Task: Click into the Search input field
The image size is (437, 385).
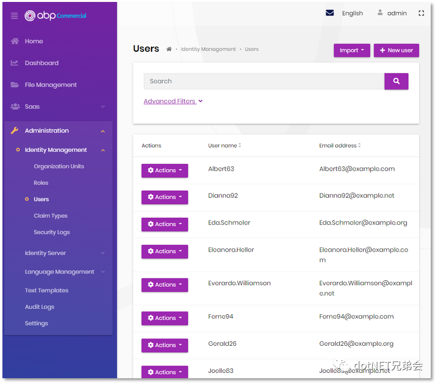Action: pos(264,81)
